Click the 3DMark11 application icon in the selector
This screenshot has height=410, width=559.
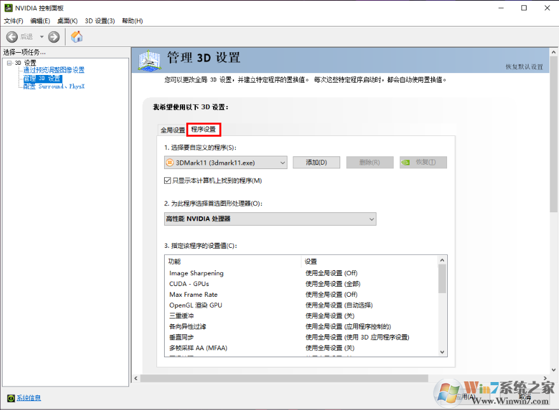169,162
